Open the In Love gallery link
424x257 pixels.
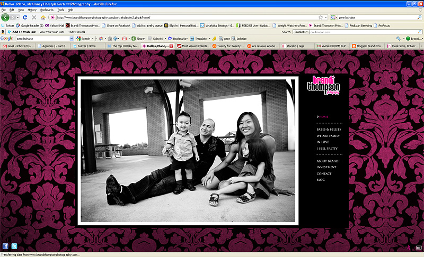(x=323, y=142)
